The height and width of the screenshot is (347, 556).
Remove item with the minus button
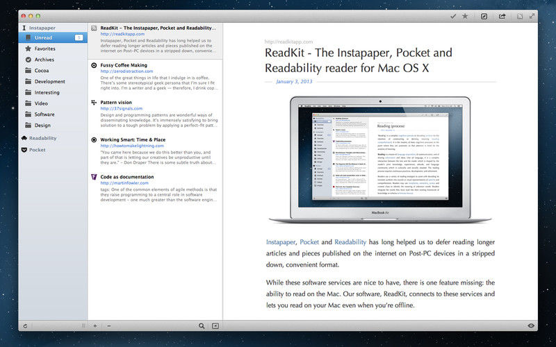(x=109, y=325)
